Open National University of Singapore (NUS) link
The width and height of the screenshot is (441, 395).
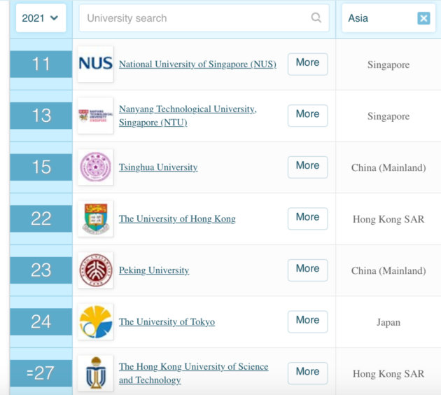point(197,64)
